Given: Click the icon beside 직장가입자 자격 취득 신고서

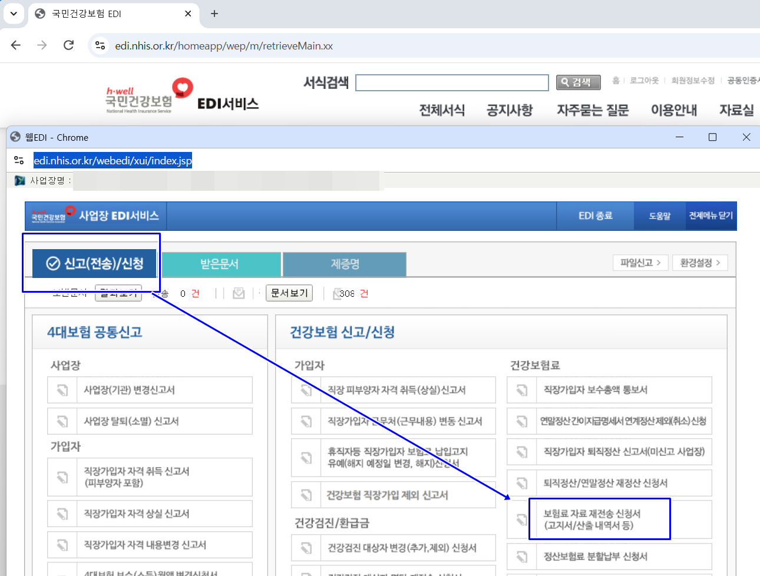Looking at the screenshot, I should coord(62,477).
